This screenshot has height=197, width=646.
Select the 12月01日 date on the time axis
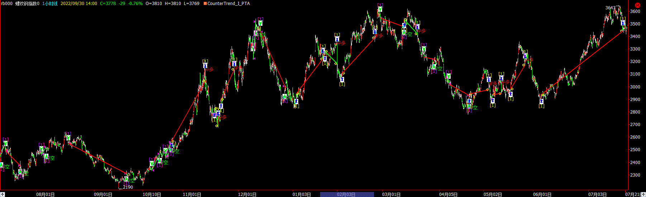(x=247, y=194)
